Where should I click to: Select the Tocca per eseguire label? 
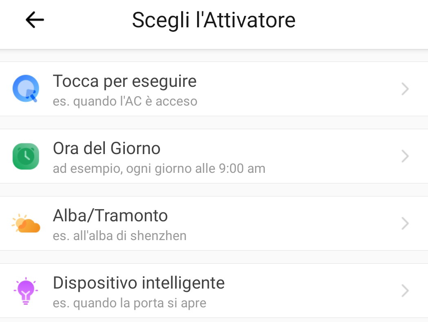124,81
